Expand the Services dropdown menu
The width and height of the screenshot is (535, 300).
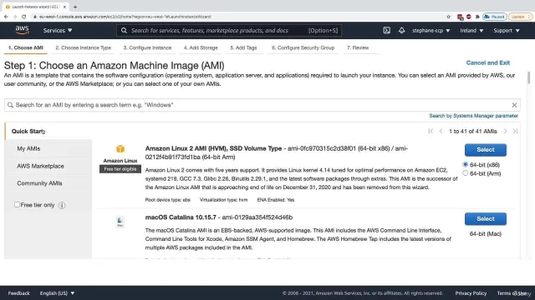point(58,30)
